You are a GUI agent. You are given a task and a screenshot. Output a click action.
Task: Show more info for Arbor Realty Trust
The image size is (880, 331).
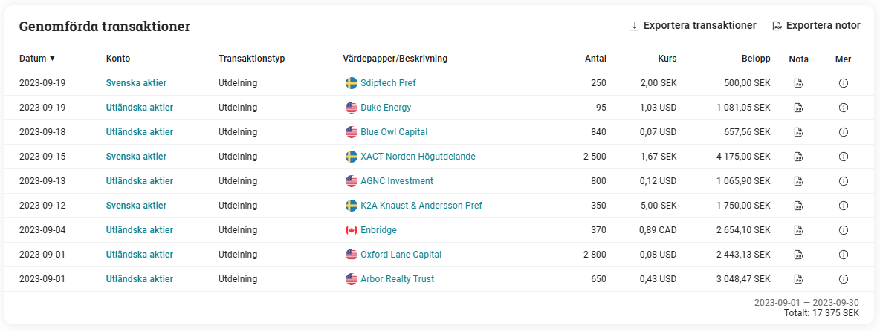[x=843, y=279]
